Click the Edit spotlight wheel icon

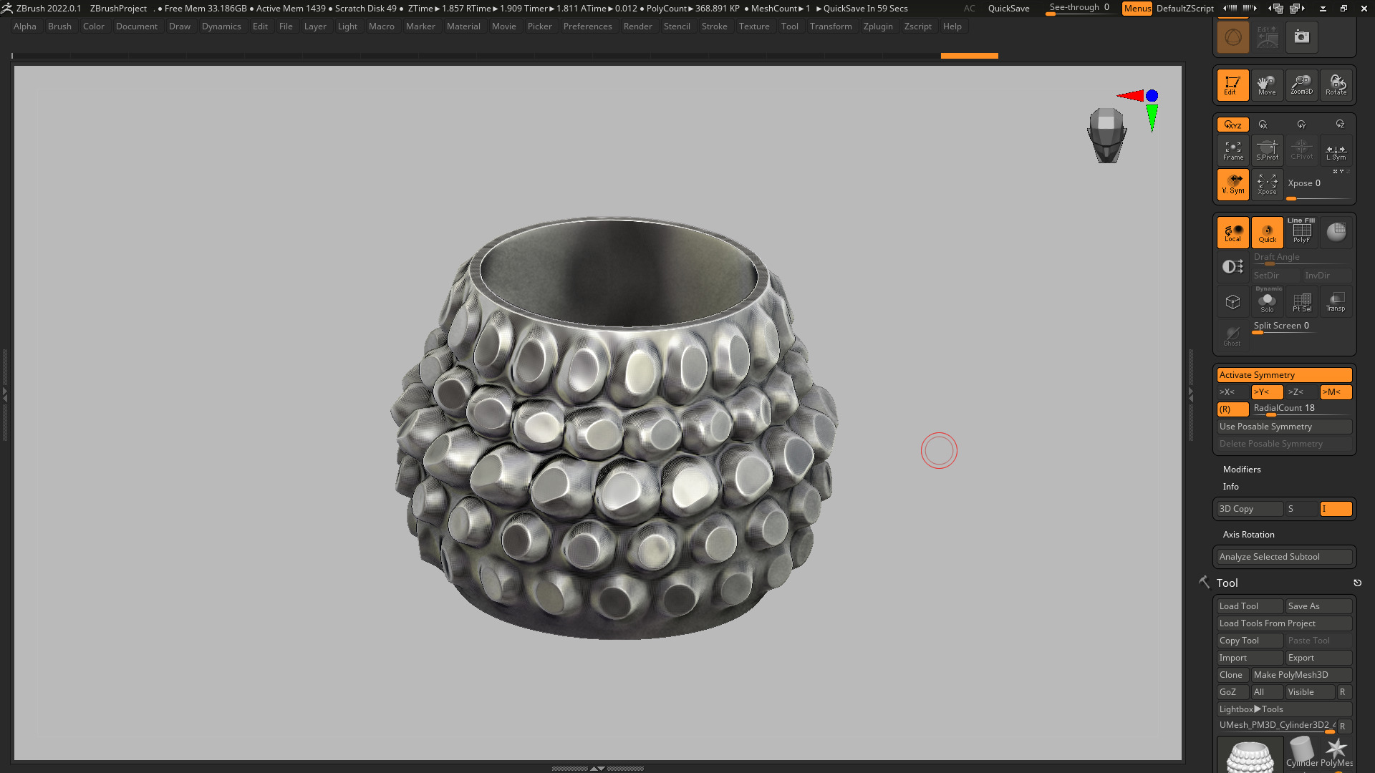tap(1267, 37)
